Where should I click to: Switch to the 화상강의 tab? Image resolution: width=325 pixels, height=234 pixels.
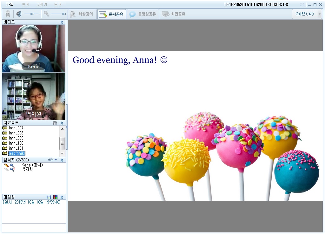(x=82, y=14)
